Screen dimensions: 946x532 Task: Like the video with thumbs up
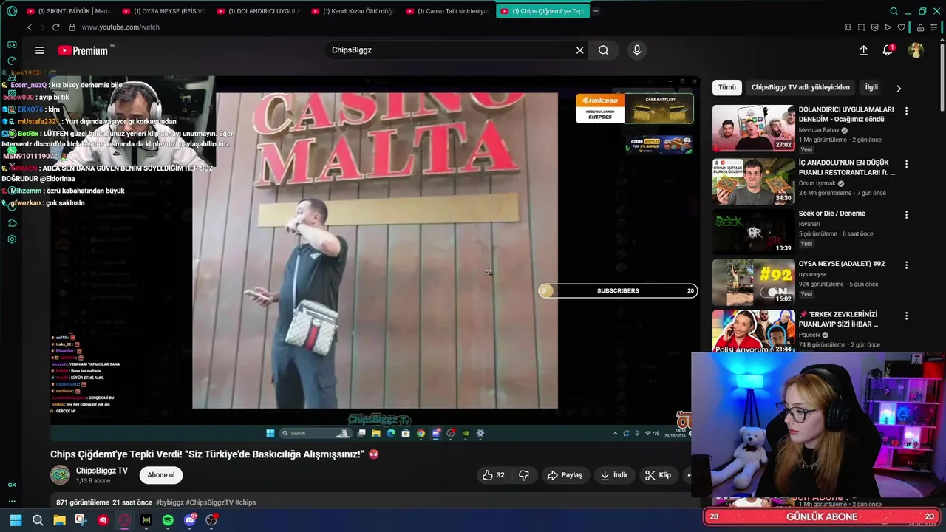click(494, 475)
